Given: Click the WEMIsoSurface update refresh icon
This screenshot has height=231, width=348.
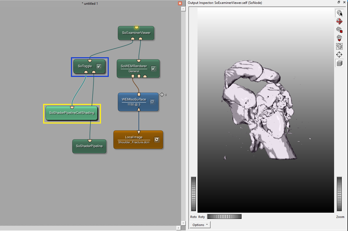Looking at the screenshot, I should 152,102.
